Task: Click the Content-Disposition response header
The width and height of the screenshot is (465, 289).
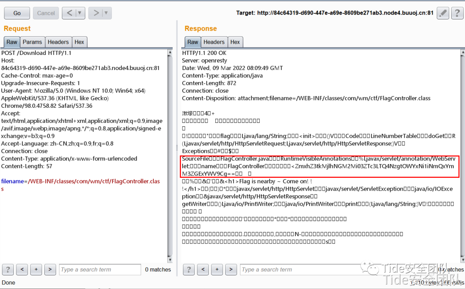Action: (x=306, y=98)
